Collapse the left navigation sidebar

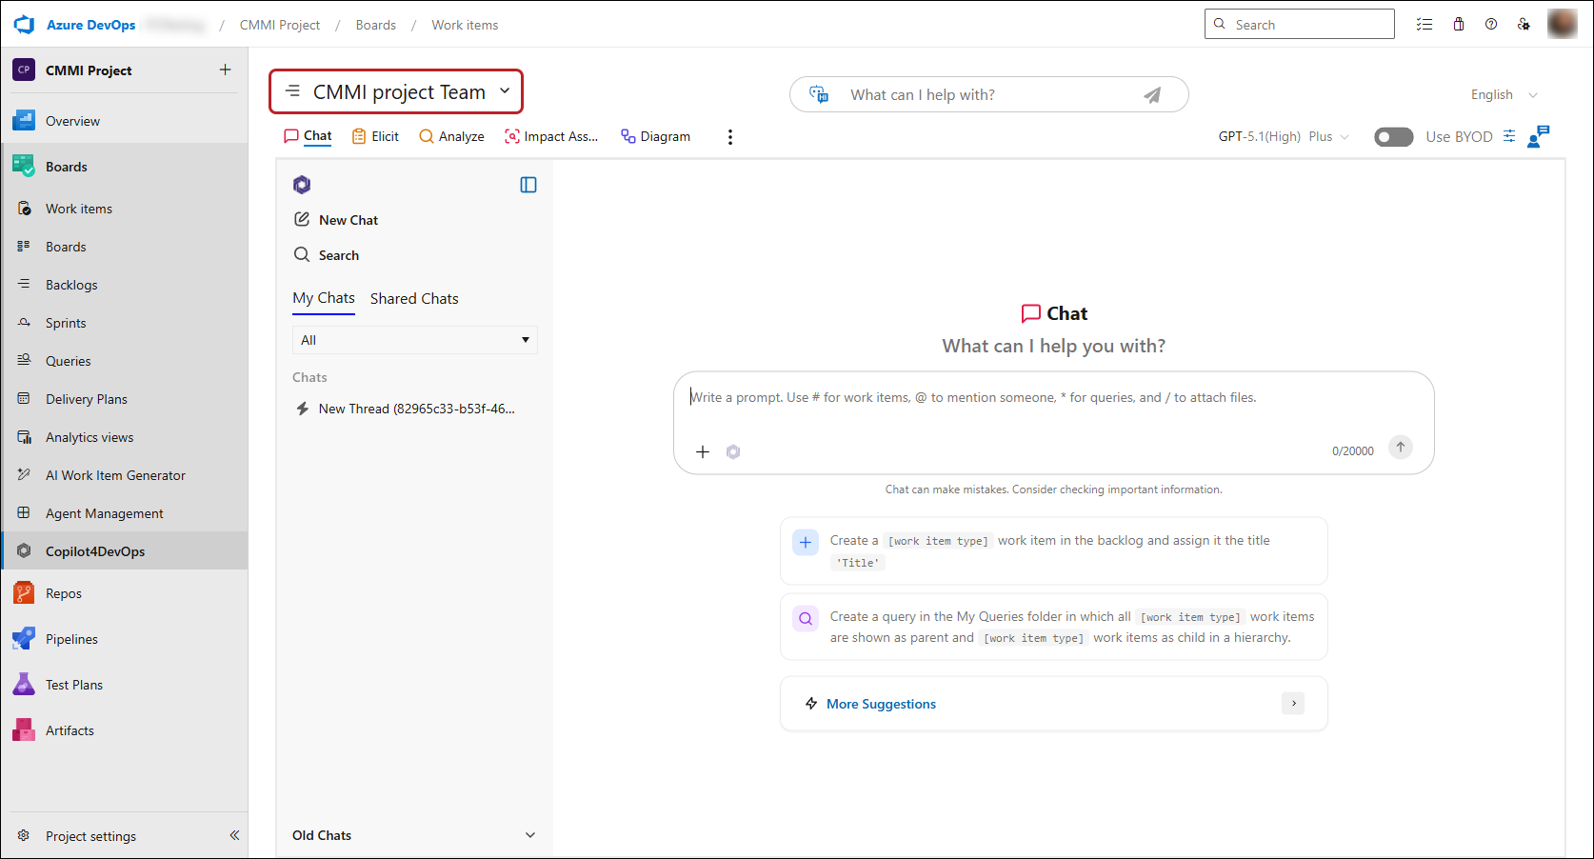pyautogui.click(x=234, y=835)
